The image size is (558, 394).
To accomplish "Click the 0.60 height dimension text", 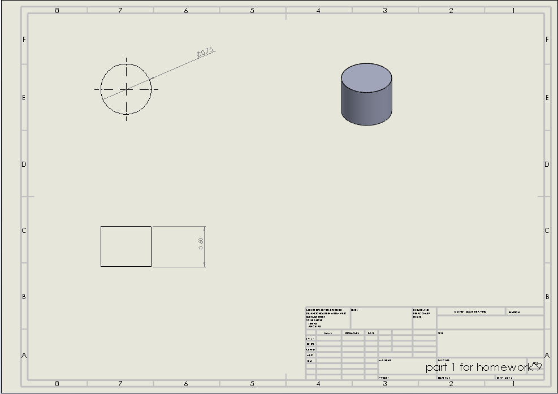I will pos(201,244).
